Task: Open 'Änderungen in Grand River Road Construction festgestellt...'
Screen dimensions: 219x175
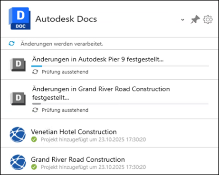Action: tap(101, 93)
